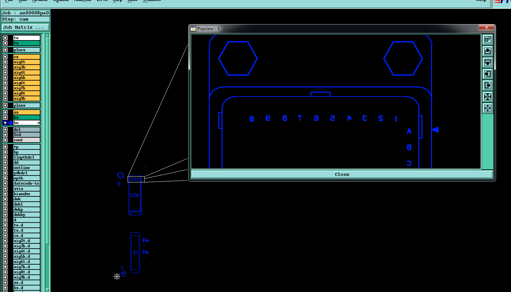Screen dimensions: 511x292
Task: Select the svia layer name
Action: pyautogui.click(x=26, y=189)
